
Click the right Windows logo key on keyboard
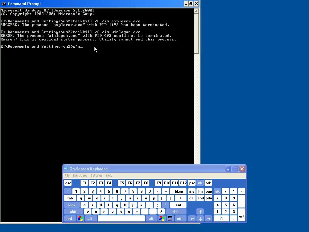click(x=162, y=219)
